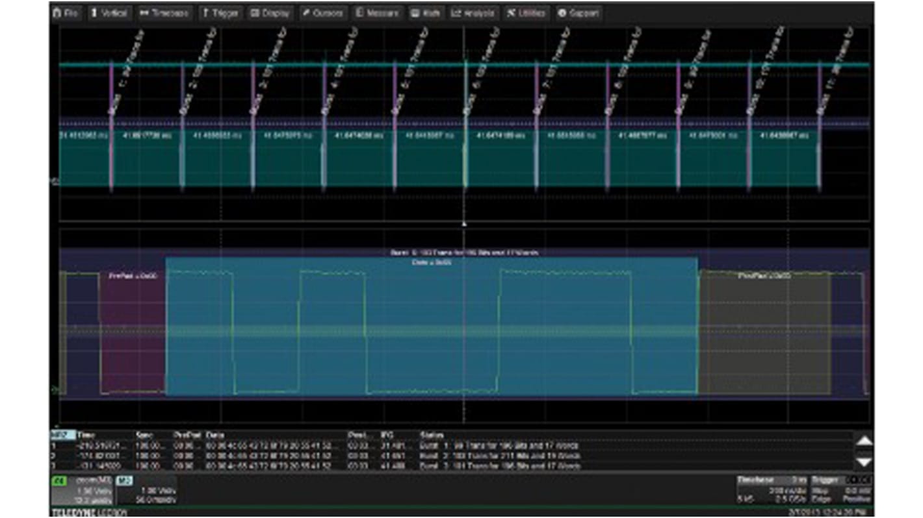The width and height of the screenshot is (923, 518).
Task: Select decode table row 1
Action: (452, 445)
